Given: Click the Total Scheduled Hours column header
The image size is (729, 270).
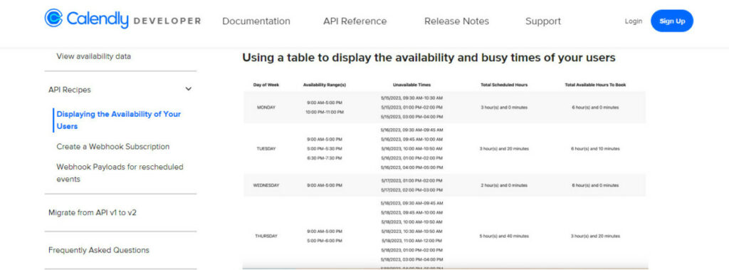Looking at the screenshot, I should pyautogui.click(x=504, y=85).
